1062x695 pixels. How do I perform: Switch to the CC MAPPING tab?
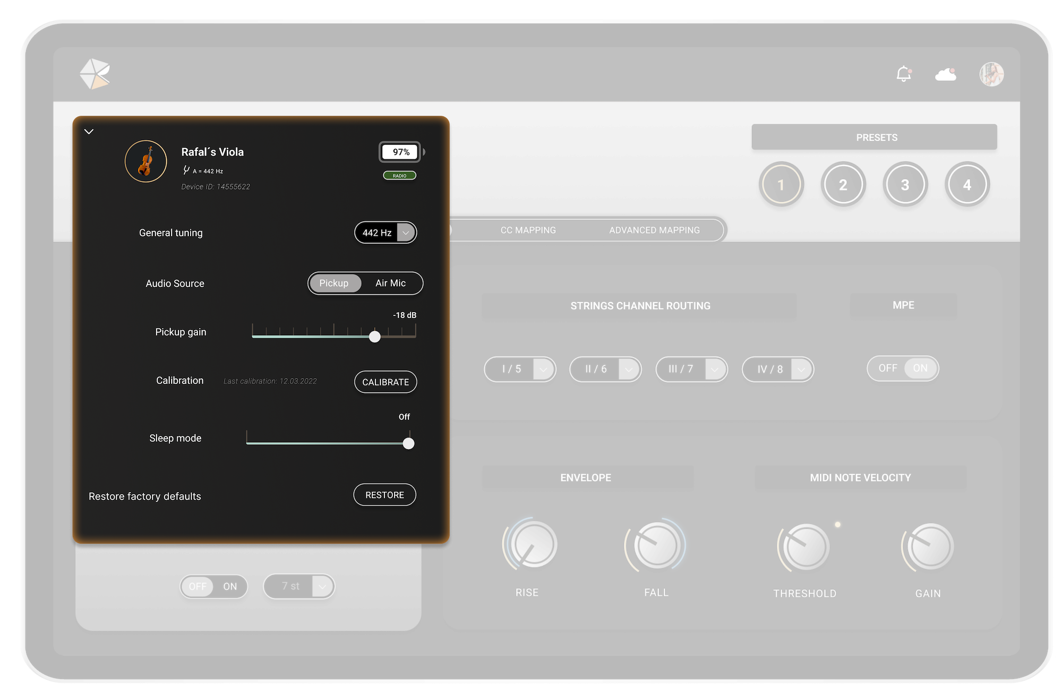pos(528,230)
